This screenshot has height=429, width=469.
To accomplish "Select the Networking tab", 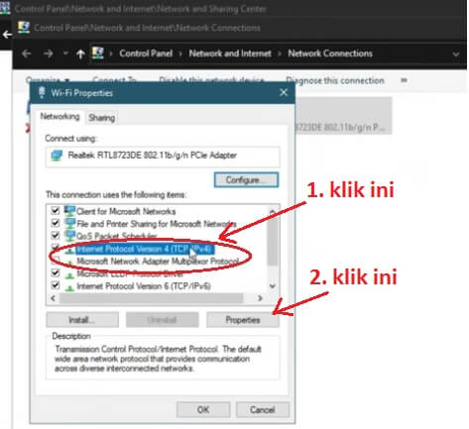I will point(59,116).
